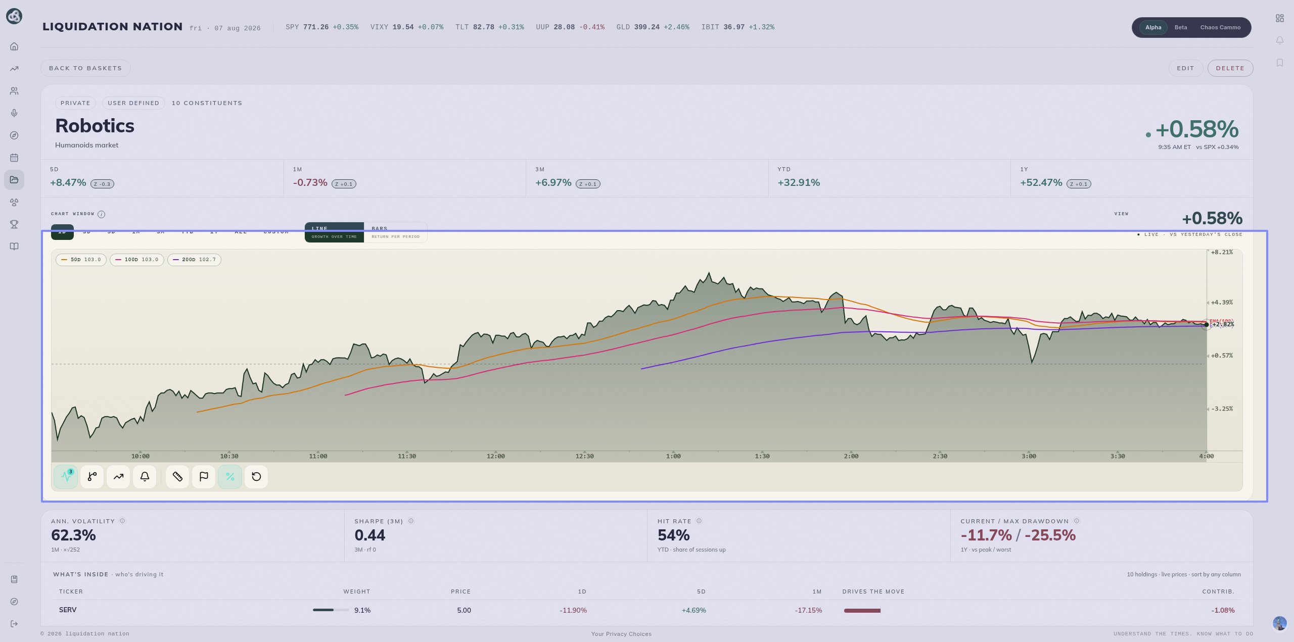Click the Edit basket button
The width and height of the screenshot is (1294, 642).
(x=1185, y=68)
